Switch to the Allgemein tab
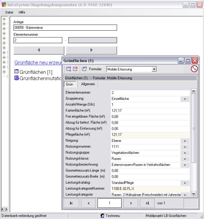This screenshot has height=219, width=204. click(x=87, y=84)
